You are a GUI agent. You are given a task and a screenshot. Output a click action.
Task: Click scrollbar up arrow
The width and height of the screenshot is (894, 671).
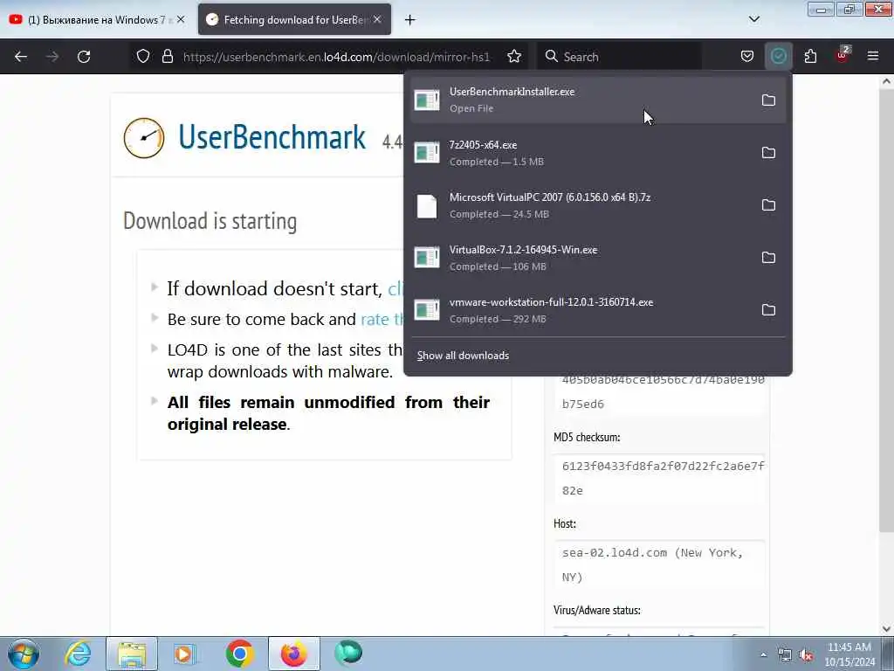click(x=886, y=81)
